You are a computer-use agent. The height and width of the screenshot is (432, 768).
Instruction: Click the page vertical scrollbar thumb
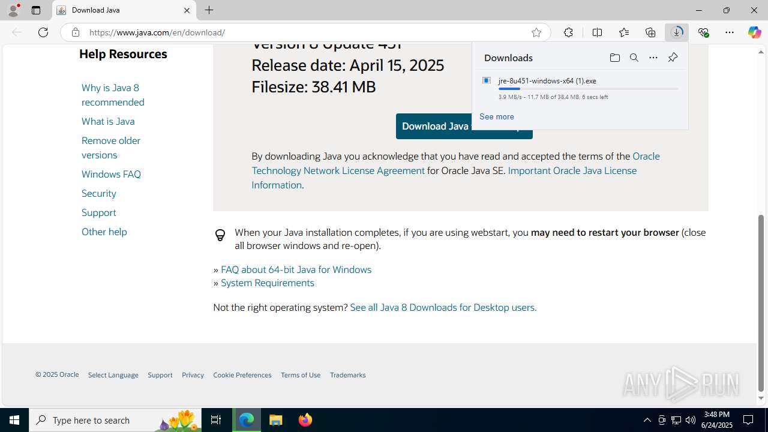(761, 303)
